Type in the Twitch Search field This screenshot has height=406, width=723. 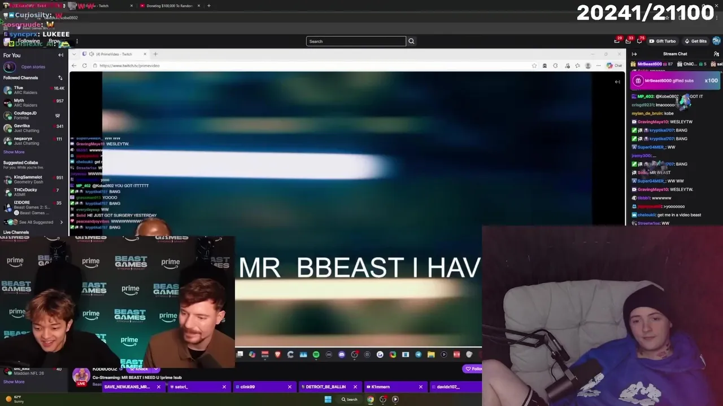(356, 41)
